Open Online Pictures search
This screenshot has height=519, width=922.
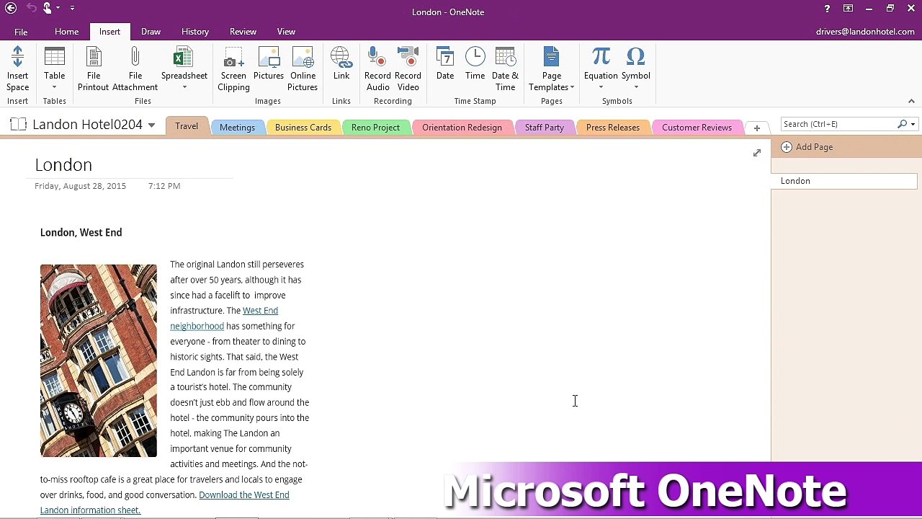(303, 68)
